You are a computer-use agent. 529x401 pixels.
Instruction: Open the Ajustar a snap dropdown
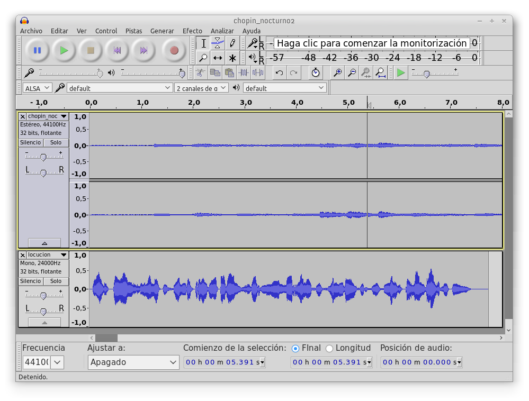tap(133, 362)
